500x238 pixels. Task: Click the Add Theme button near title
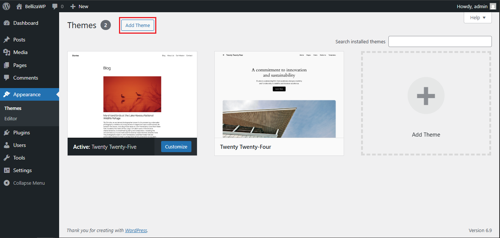[137, 25]
